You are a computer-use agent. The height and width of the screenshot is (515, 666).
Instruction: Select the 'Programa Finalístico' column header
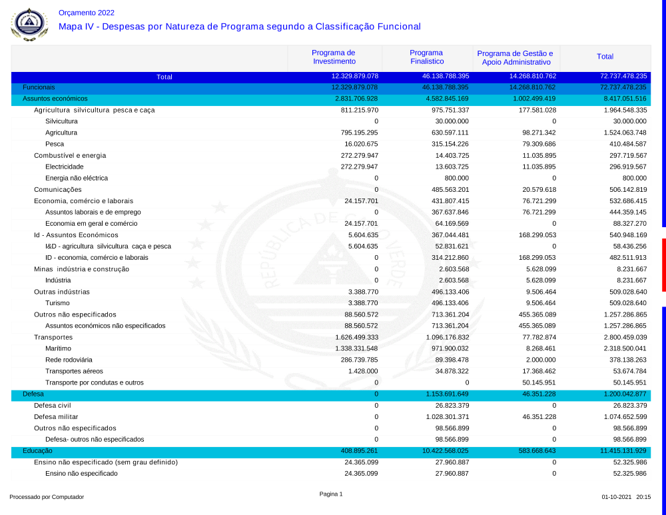point(426,57)
